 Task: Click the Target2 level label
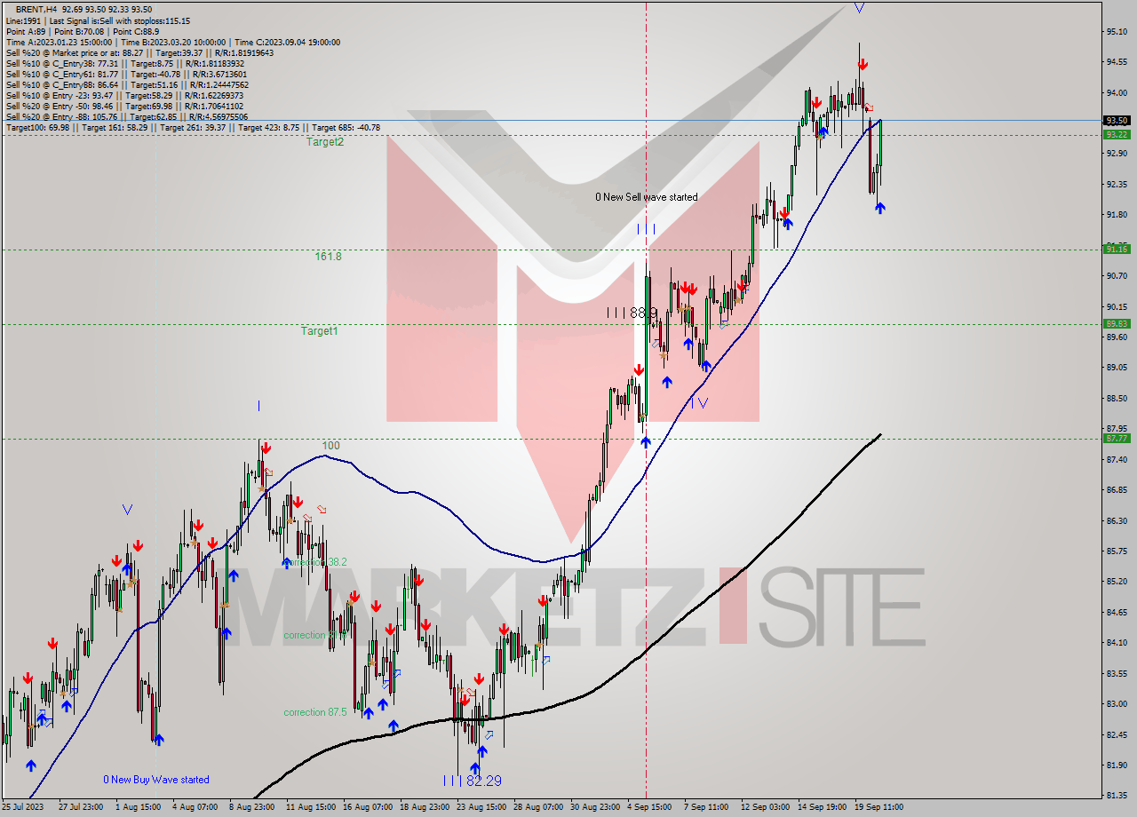coord(325,142)
